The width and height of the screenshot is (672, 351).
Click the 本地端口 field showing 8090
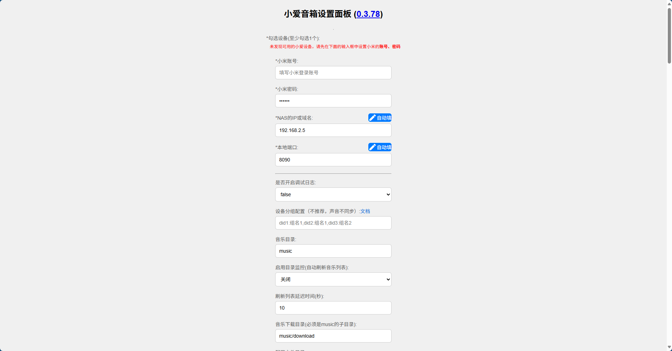click(333, 160)
